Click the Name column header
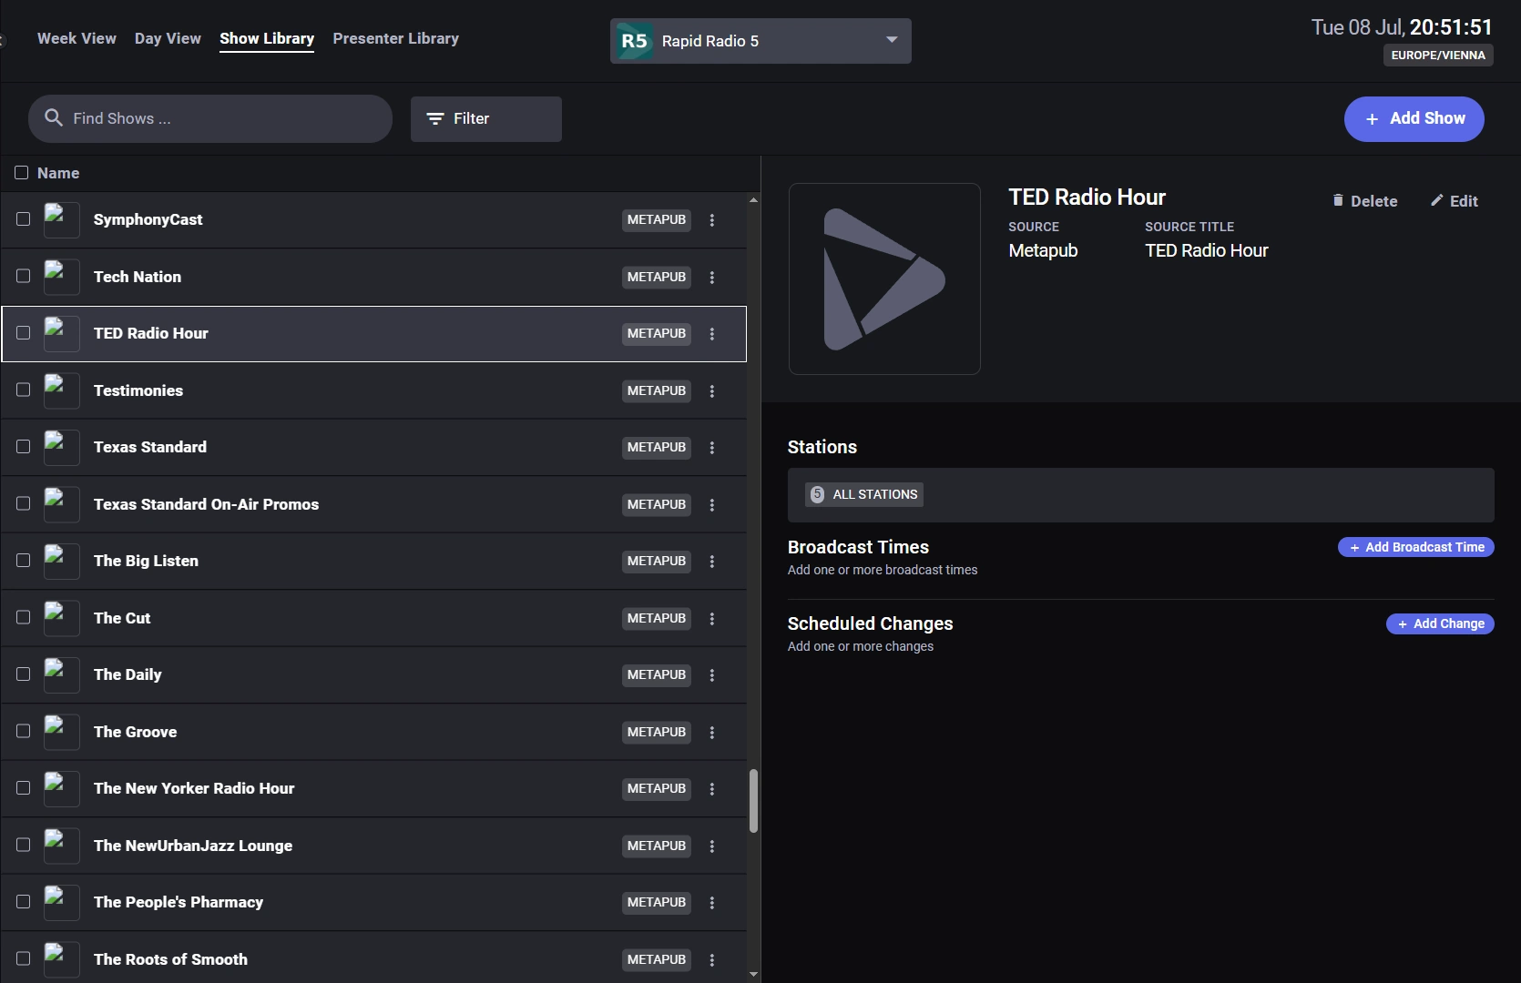The width and height of the screenshot is (1521, 983). click(58, 173)
